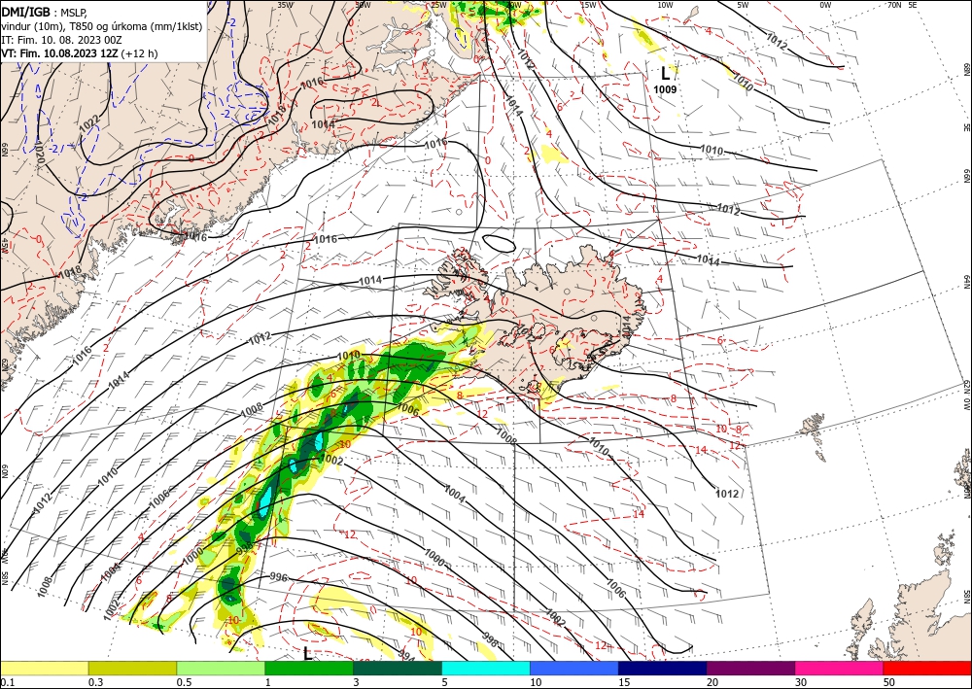This screenshot has width=972, height=689.
Task: Click the '996' isobar label
Action: [x=279, y=577]
